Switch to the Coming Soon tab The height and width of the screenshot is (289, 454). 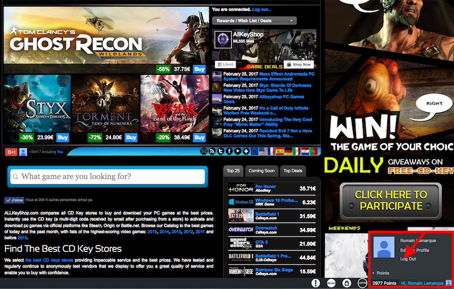click(261, 171)
